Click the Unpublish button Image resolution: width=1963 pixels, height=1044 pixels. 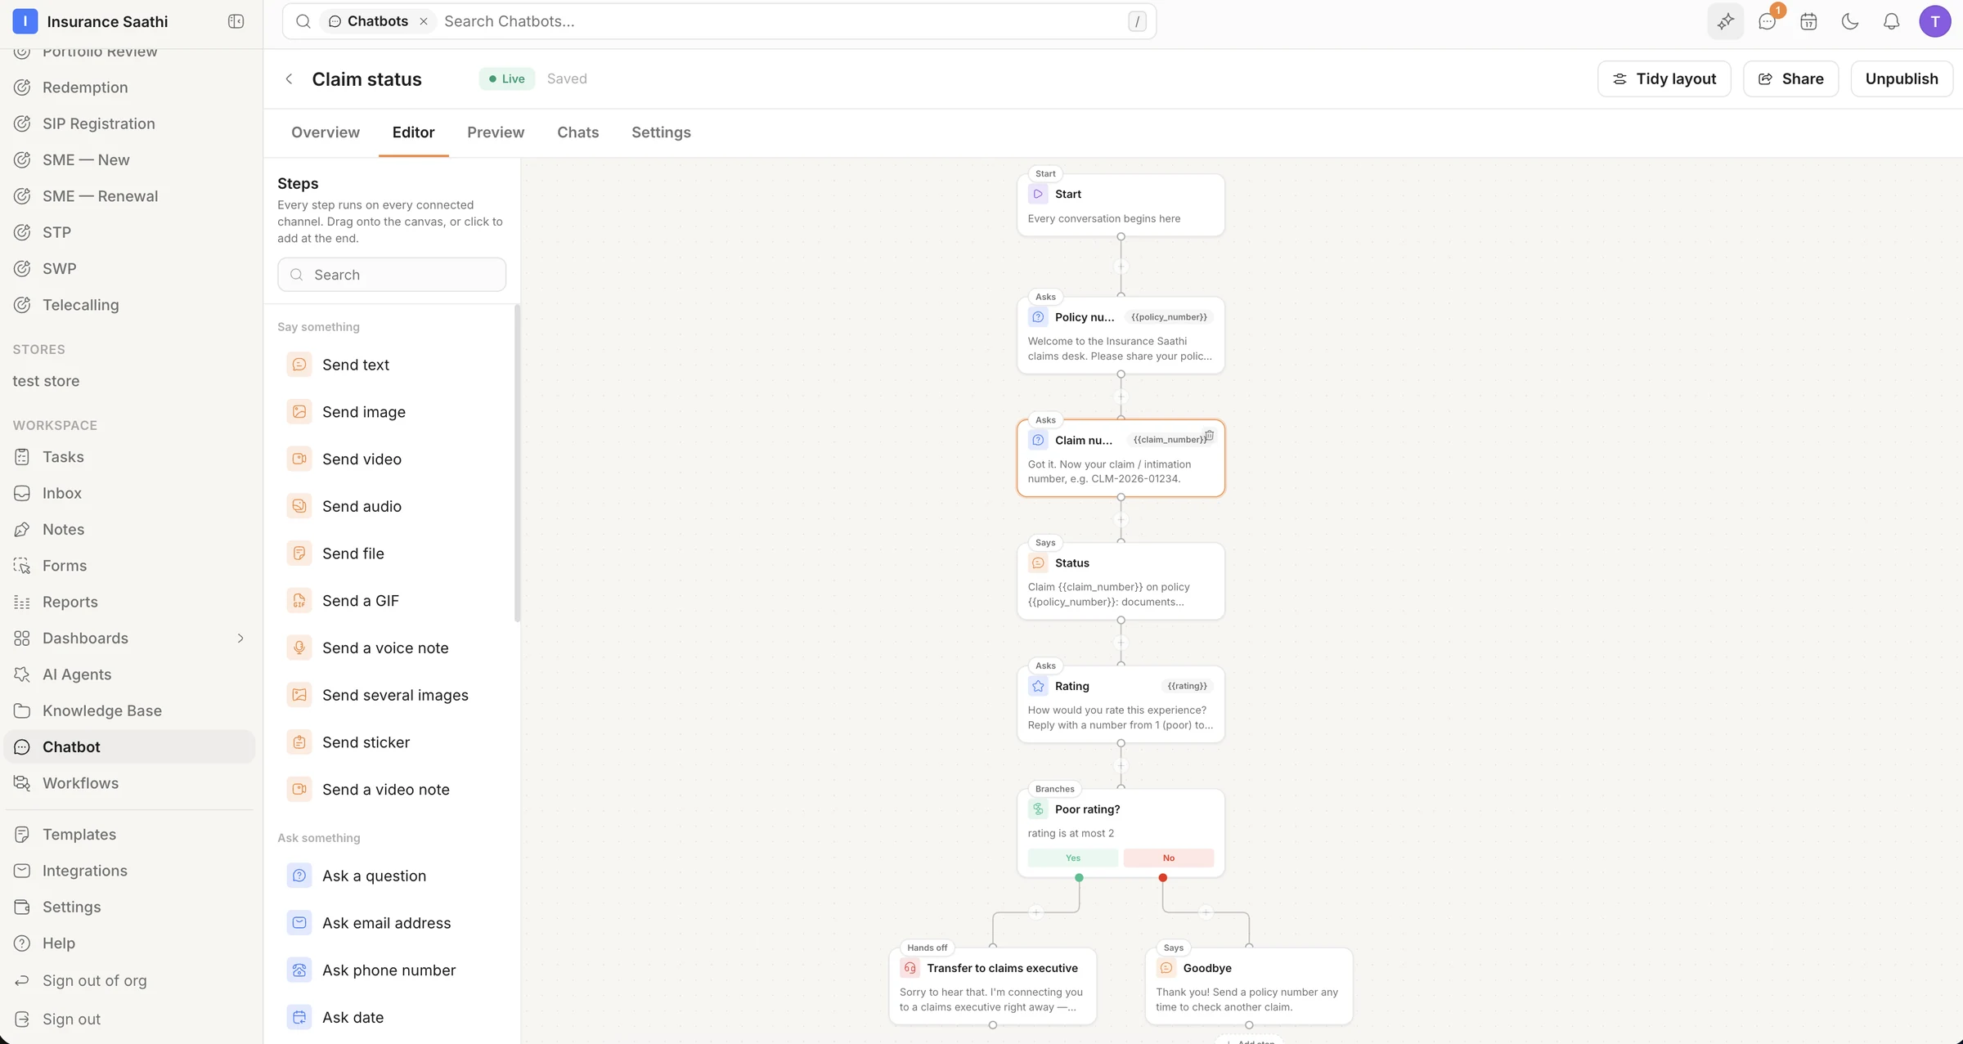(x=1902, y=78)
